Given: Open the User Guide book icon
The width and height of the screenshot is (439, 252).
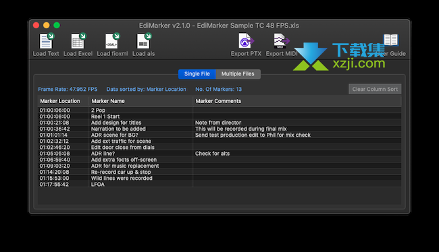Looking at the screenshot, I should [x=391, y=40].
